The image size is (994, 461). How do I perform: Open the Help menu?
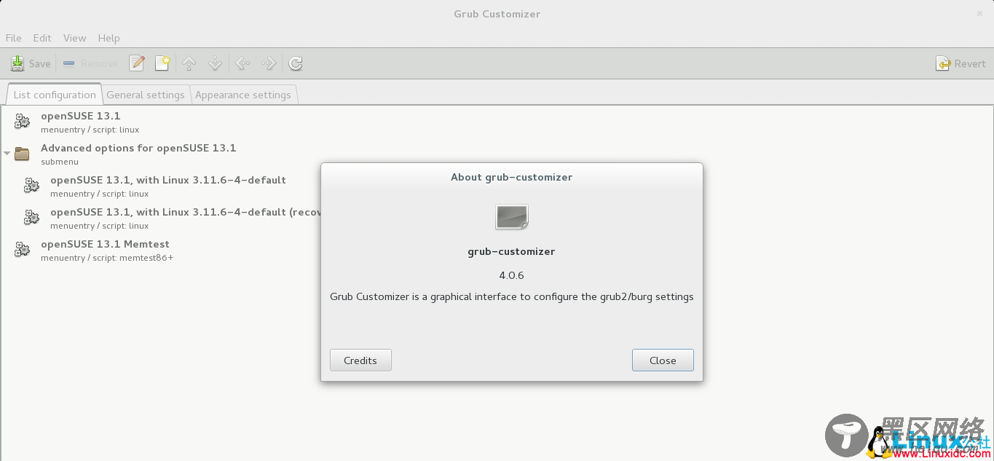pos(109,38)
